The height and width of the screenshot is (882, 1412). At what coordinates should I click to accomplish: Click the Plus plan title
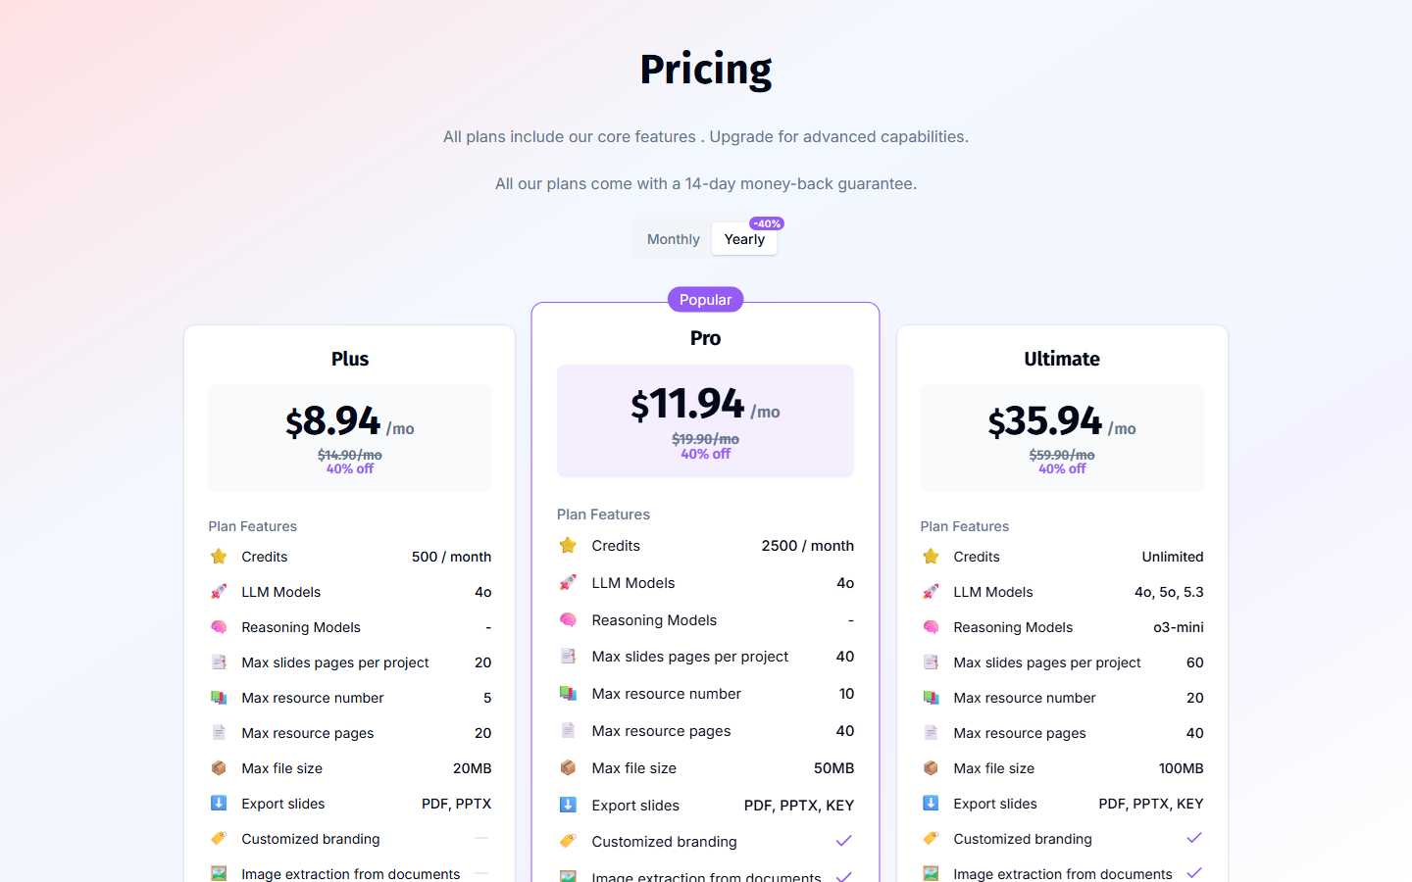click(350, 359)
